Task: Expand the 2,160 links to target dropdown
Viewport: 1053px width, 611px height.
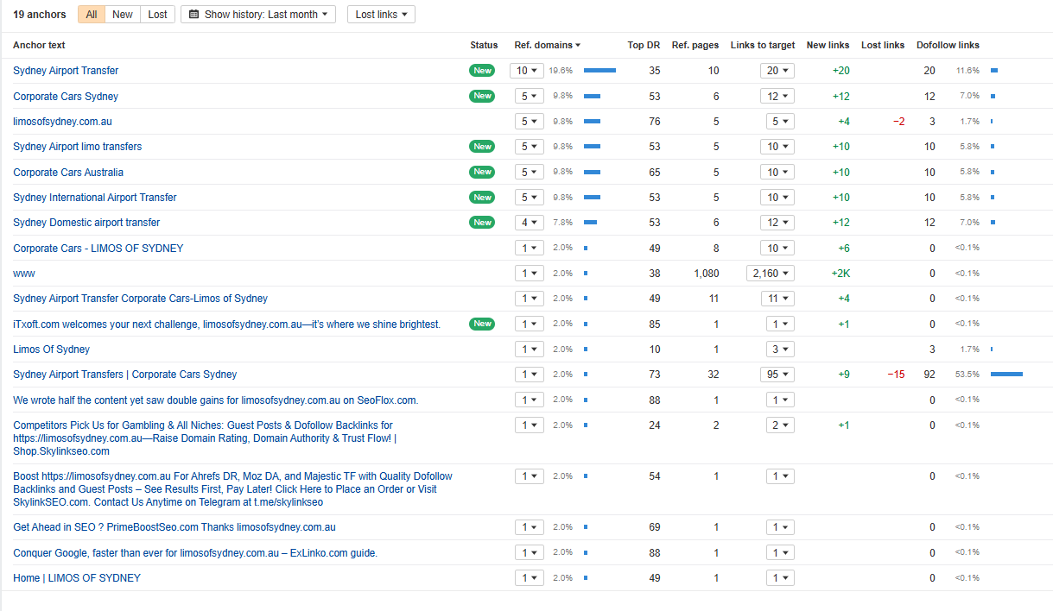Action: coord(771,274)
